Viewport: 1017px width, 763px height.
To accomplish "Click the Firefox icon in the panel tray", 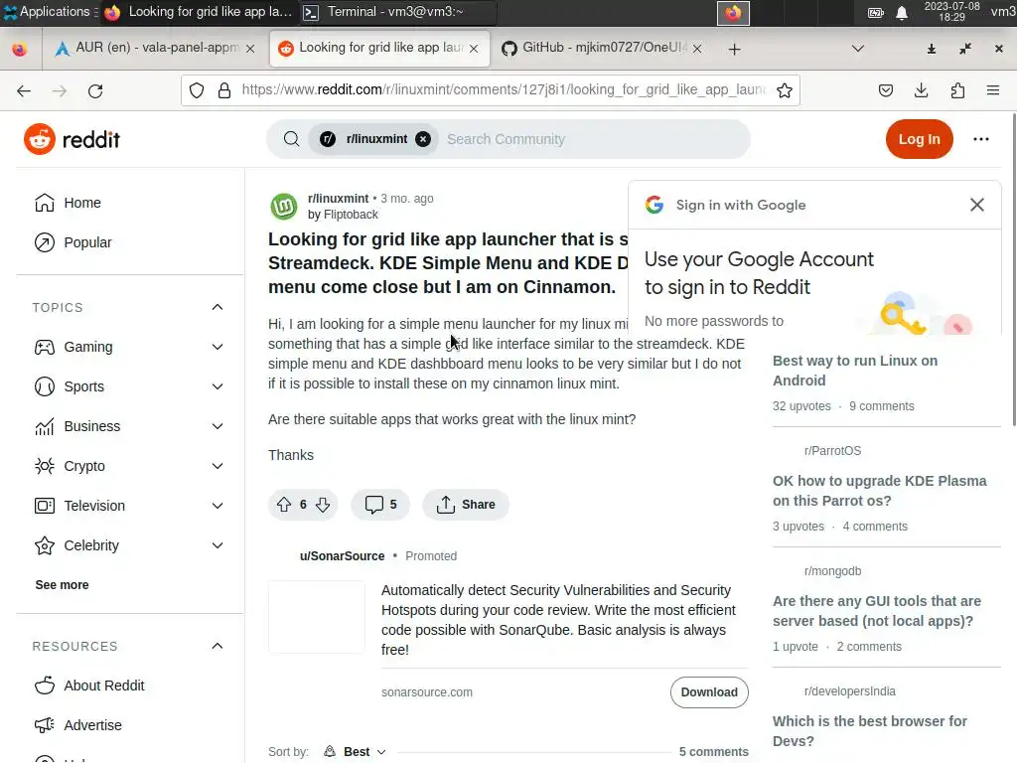I will pos(733,12).
